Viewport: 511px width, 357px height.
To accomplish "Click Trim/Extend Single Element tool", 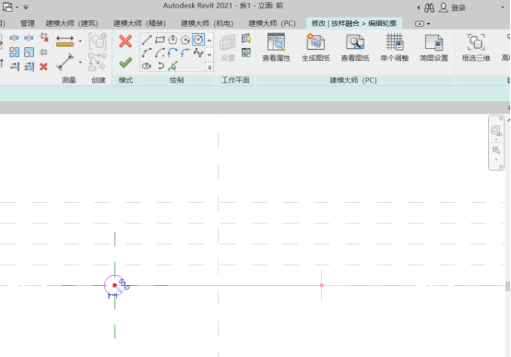I will [x=14, y=66].
